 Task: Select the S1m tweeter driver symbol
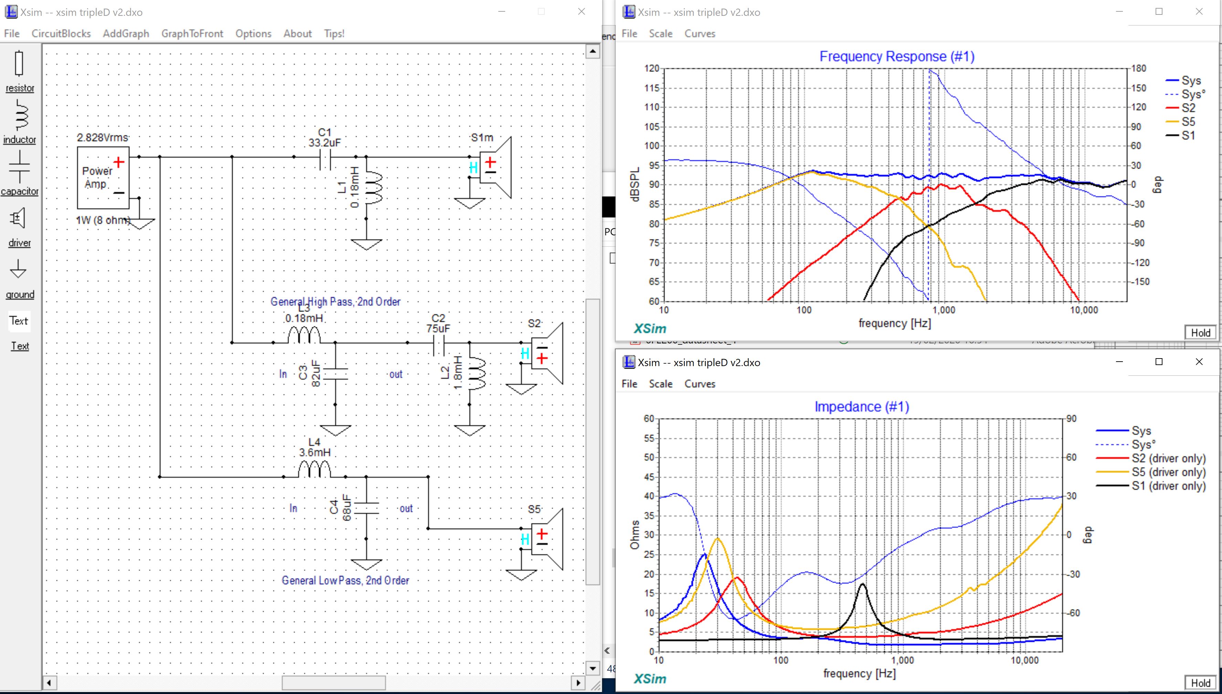pos(495,167)
